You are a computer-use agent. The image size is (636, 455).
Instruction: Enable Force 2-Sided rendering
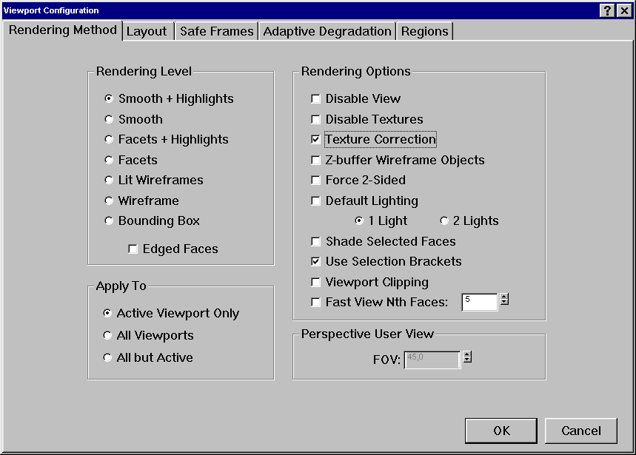tap(316, 180)
